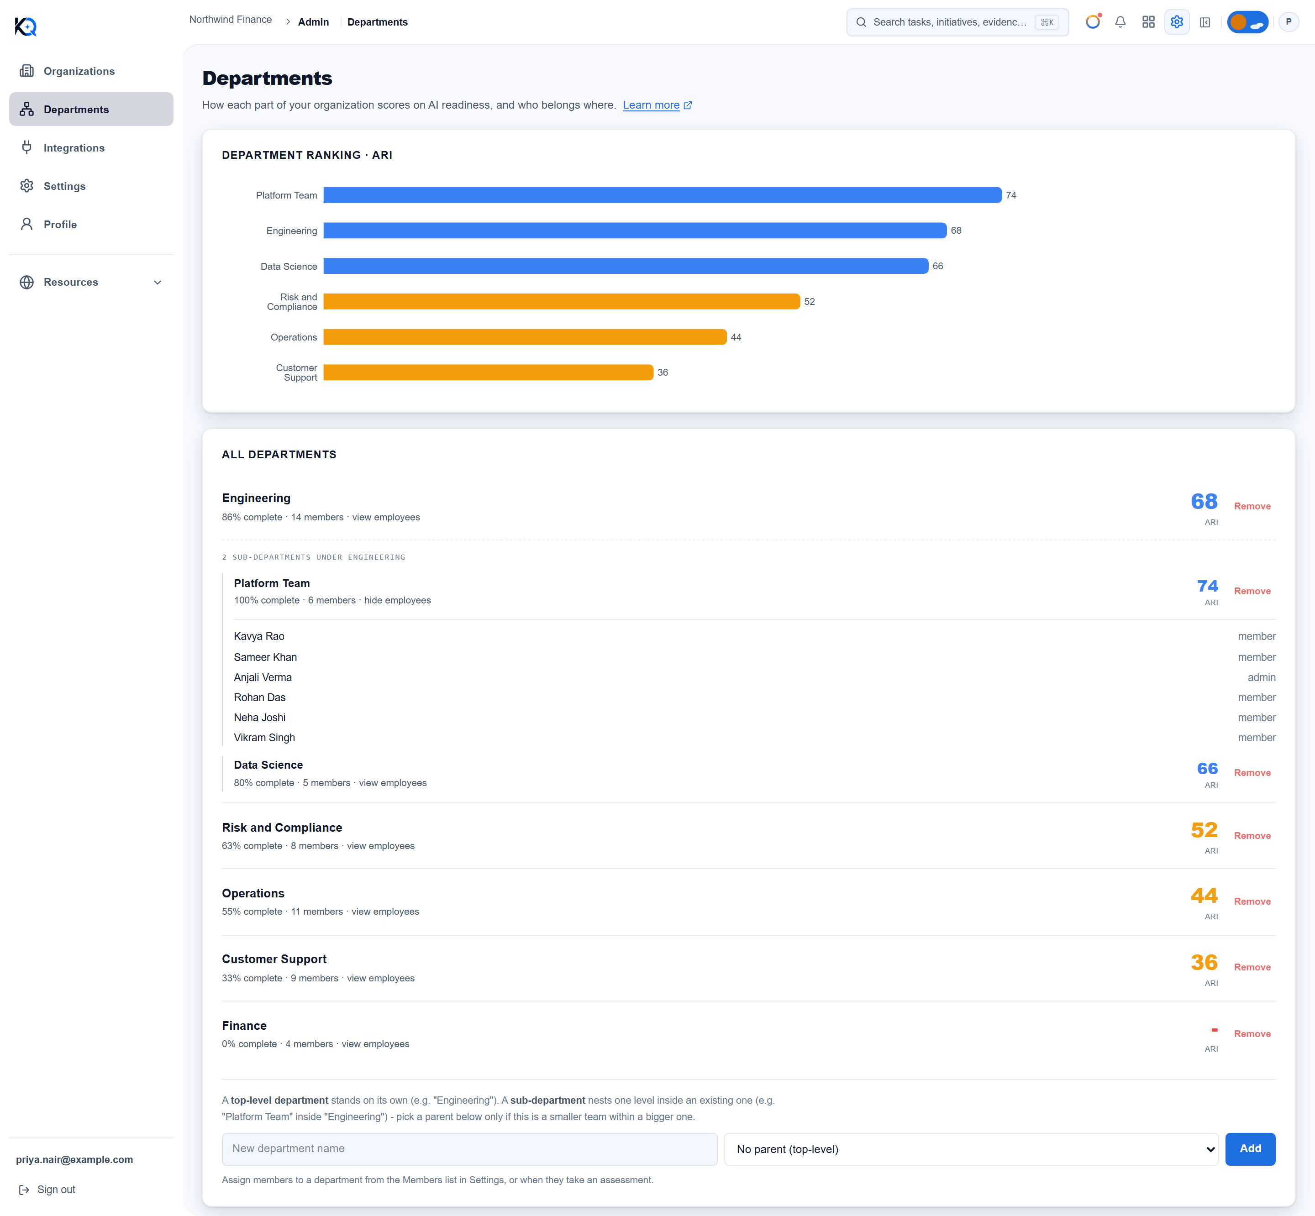Click the Engineering bar in the chart

635,231
